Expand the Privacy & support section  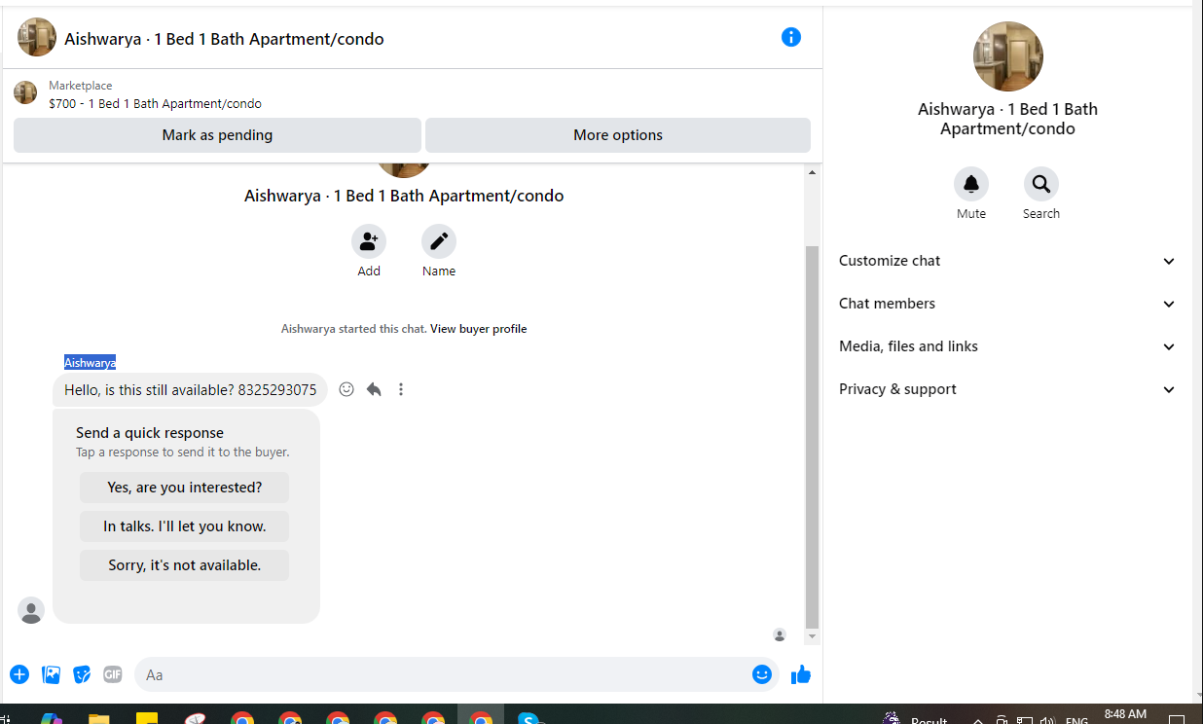pos(1007,389)
